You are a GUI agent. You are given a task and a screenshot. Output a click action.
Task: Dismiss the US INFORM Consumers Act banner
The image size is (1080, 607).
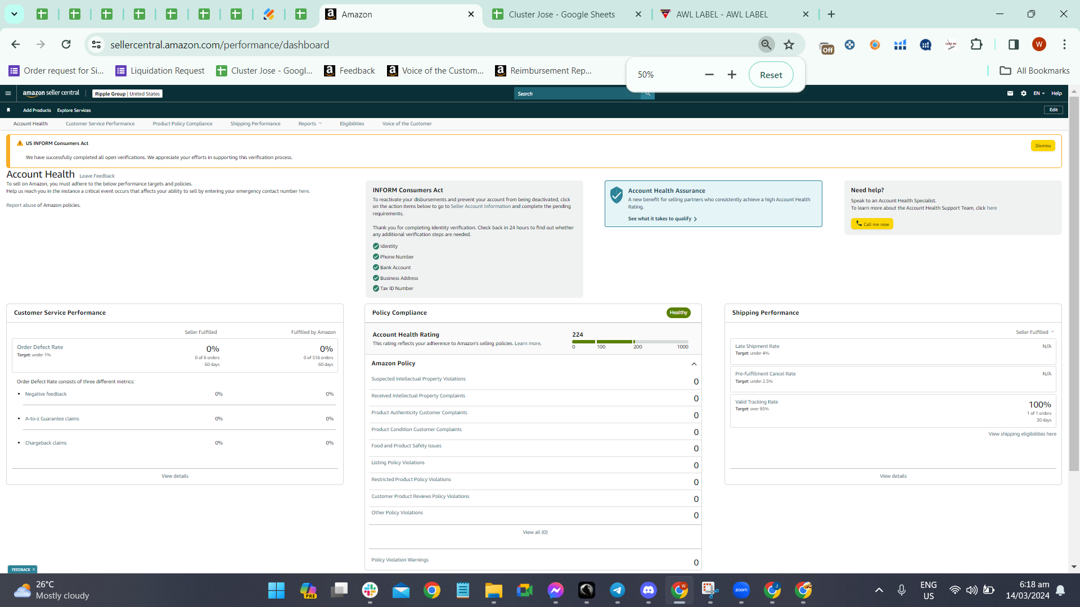(1043, 146)
